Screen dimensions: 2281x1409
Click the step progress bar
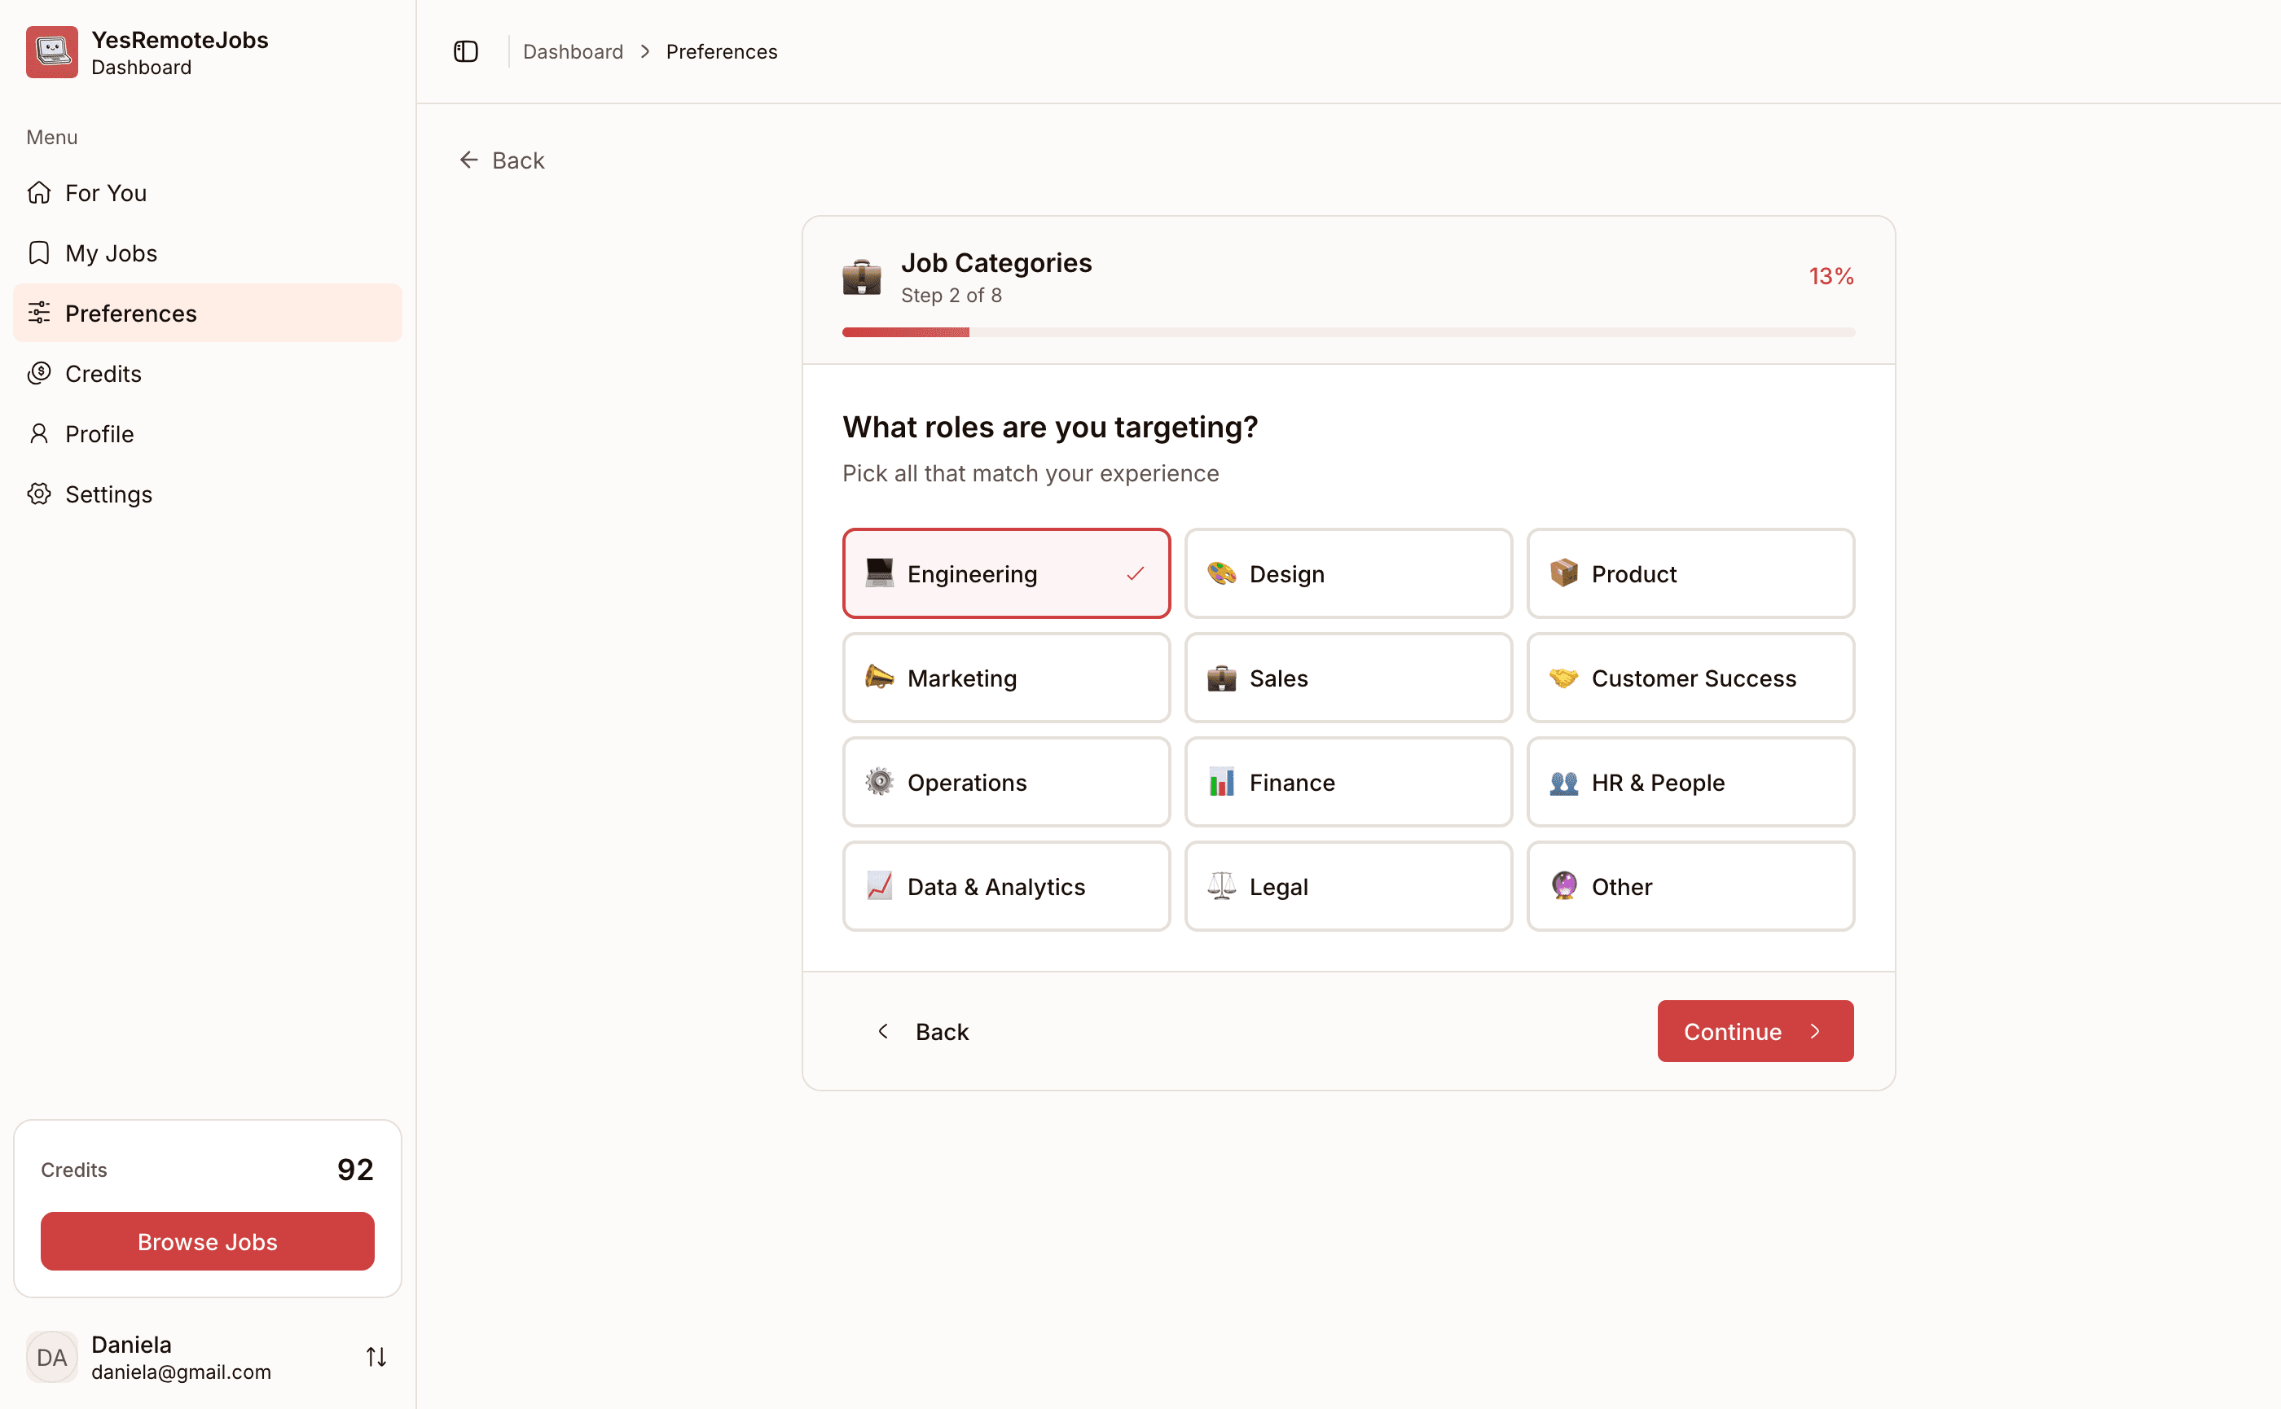(1348, 331)
